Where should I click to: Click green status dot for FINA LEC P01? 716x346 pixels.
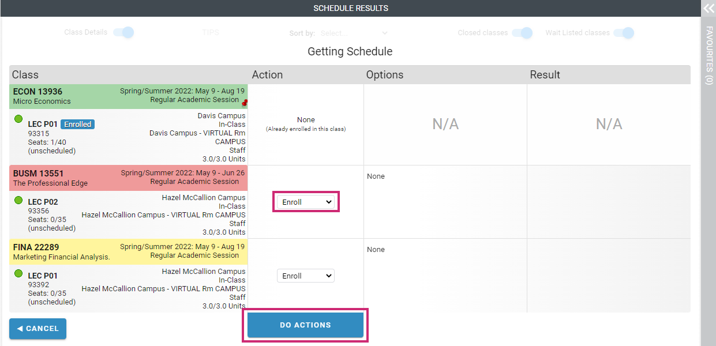coord(18,274)
